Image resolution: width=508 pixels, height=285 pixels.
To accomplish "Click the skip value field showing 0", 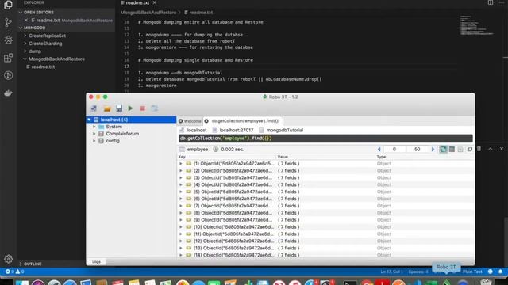I will (x=394, y=150).
